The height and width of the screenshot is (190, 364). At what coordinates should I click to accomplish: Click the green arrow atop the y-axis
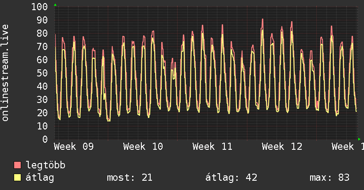point(55,5)
